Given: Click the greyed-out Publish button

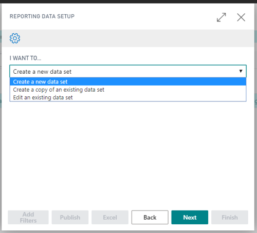Looking at the screenshot, I should [70, 217].
